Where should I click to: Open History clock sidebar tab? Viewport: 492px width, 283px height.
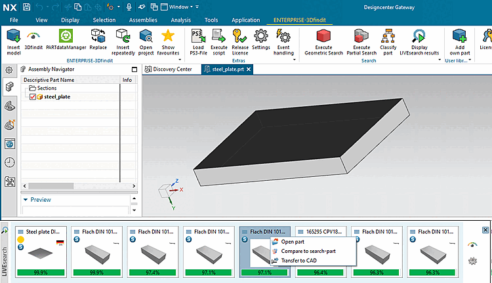[10, 162]
